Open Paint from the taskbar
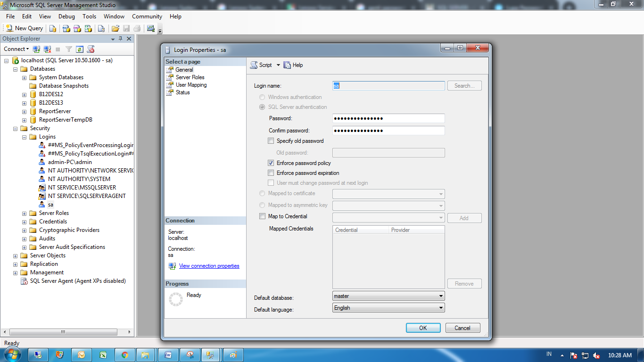This screenshot has width=644, height=362. coord(233,355)
